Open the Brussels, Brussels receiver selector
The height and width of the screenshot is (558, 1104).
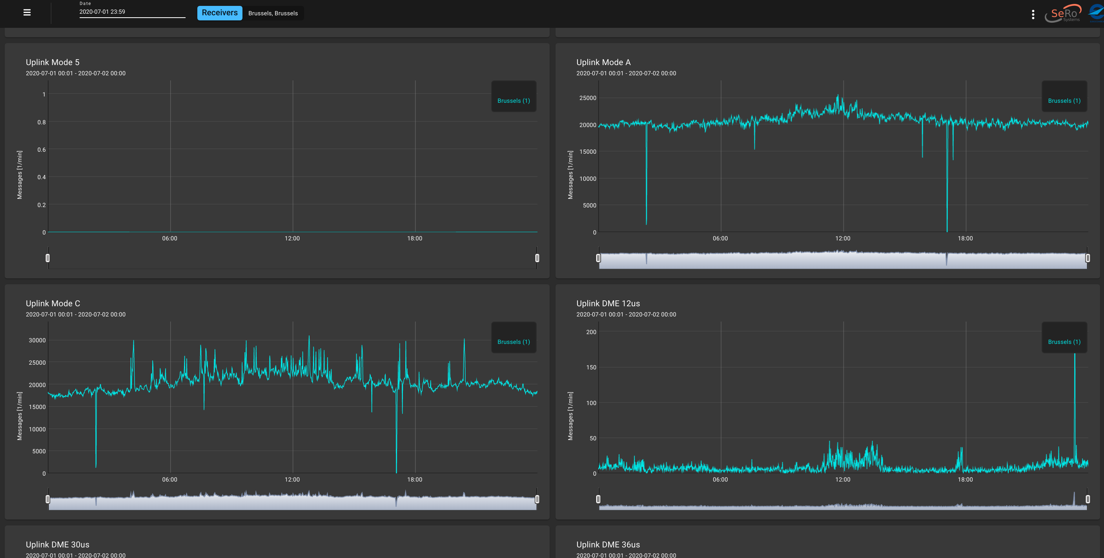(x=273, y=13)
